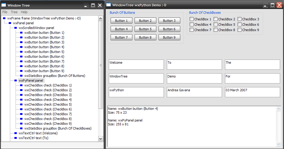Click the blue icon beside wxPanel panel

point(10,23)
